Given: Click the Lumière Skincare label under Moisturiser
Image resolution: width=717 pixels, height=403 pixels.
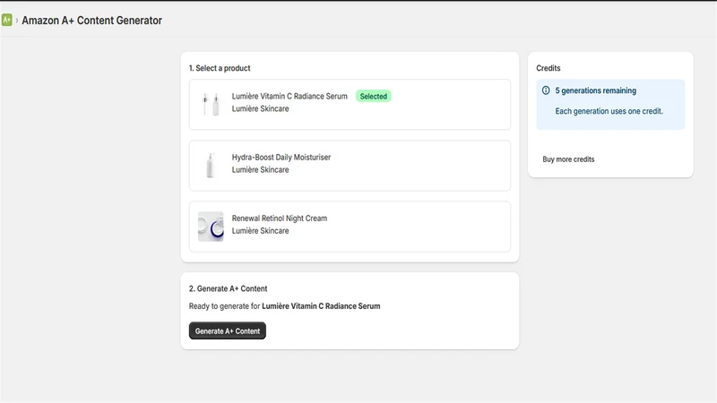Looking at the screenshot, I should (x=260, y=169).
